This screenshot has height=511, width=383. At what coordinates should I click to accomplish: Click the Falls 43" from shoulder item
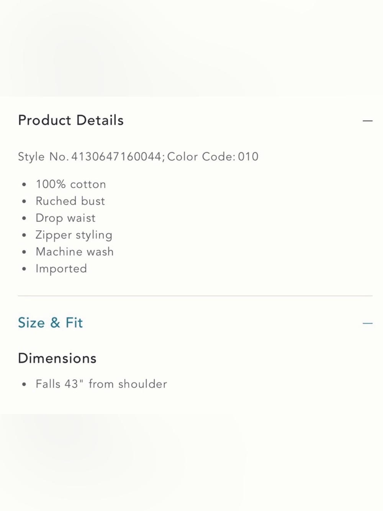click(x=101, y=384)
